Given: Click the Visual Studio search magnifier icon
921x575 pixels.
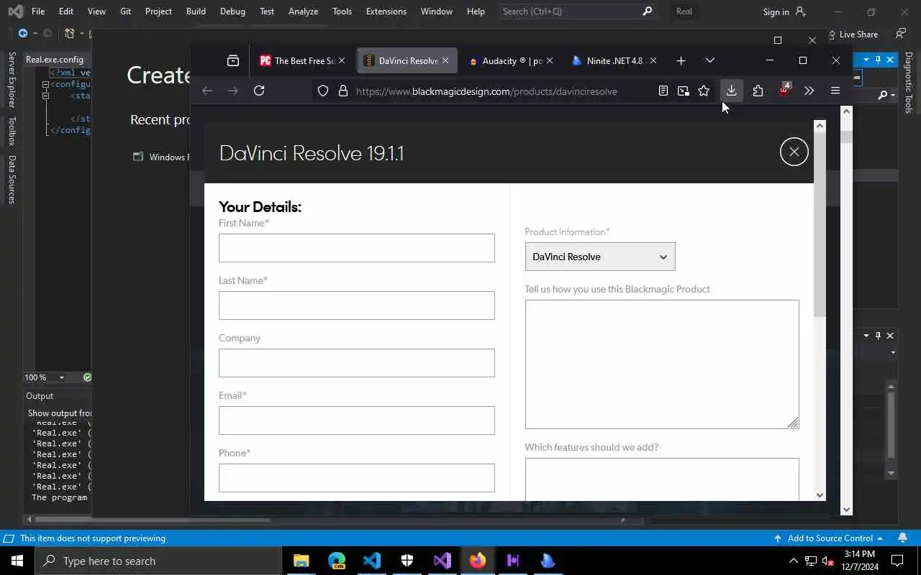Looking at the screenshot, I should point(647,11).
